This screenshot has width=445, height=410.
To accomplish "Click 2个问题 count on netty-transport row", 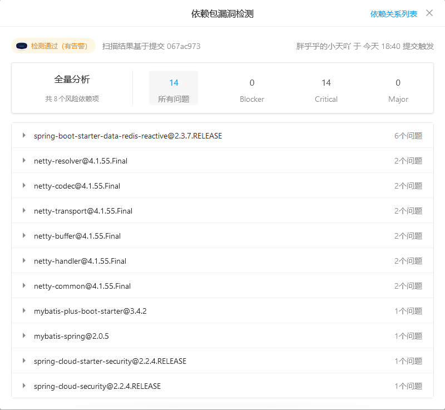I will coord(408,211).
